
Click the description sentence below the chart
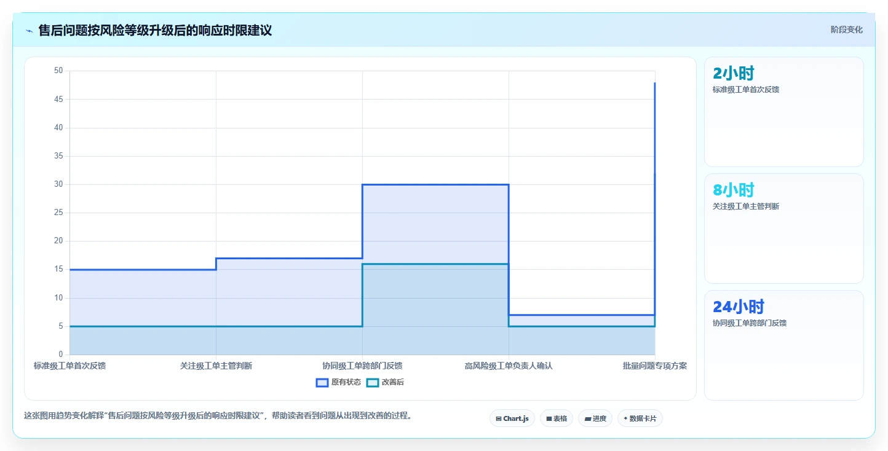coord(218,416)
